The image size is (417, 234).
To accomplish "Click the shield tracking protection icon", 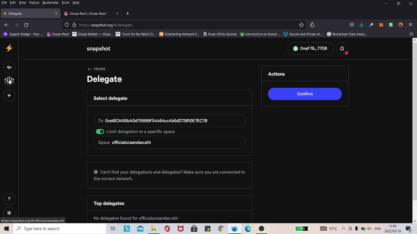I will coord(67,25).
